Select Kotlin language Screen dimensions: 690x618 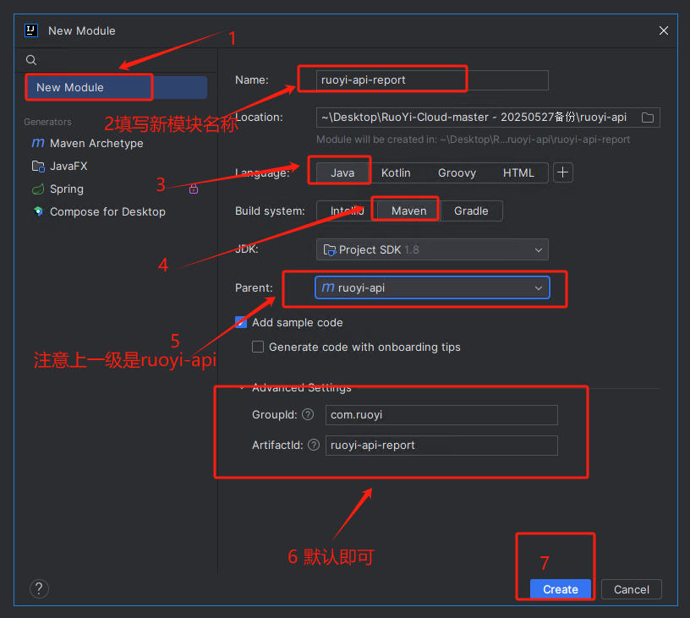pyautogui.click(x=396, y=172)
